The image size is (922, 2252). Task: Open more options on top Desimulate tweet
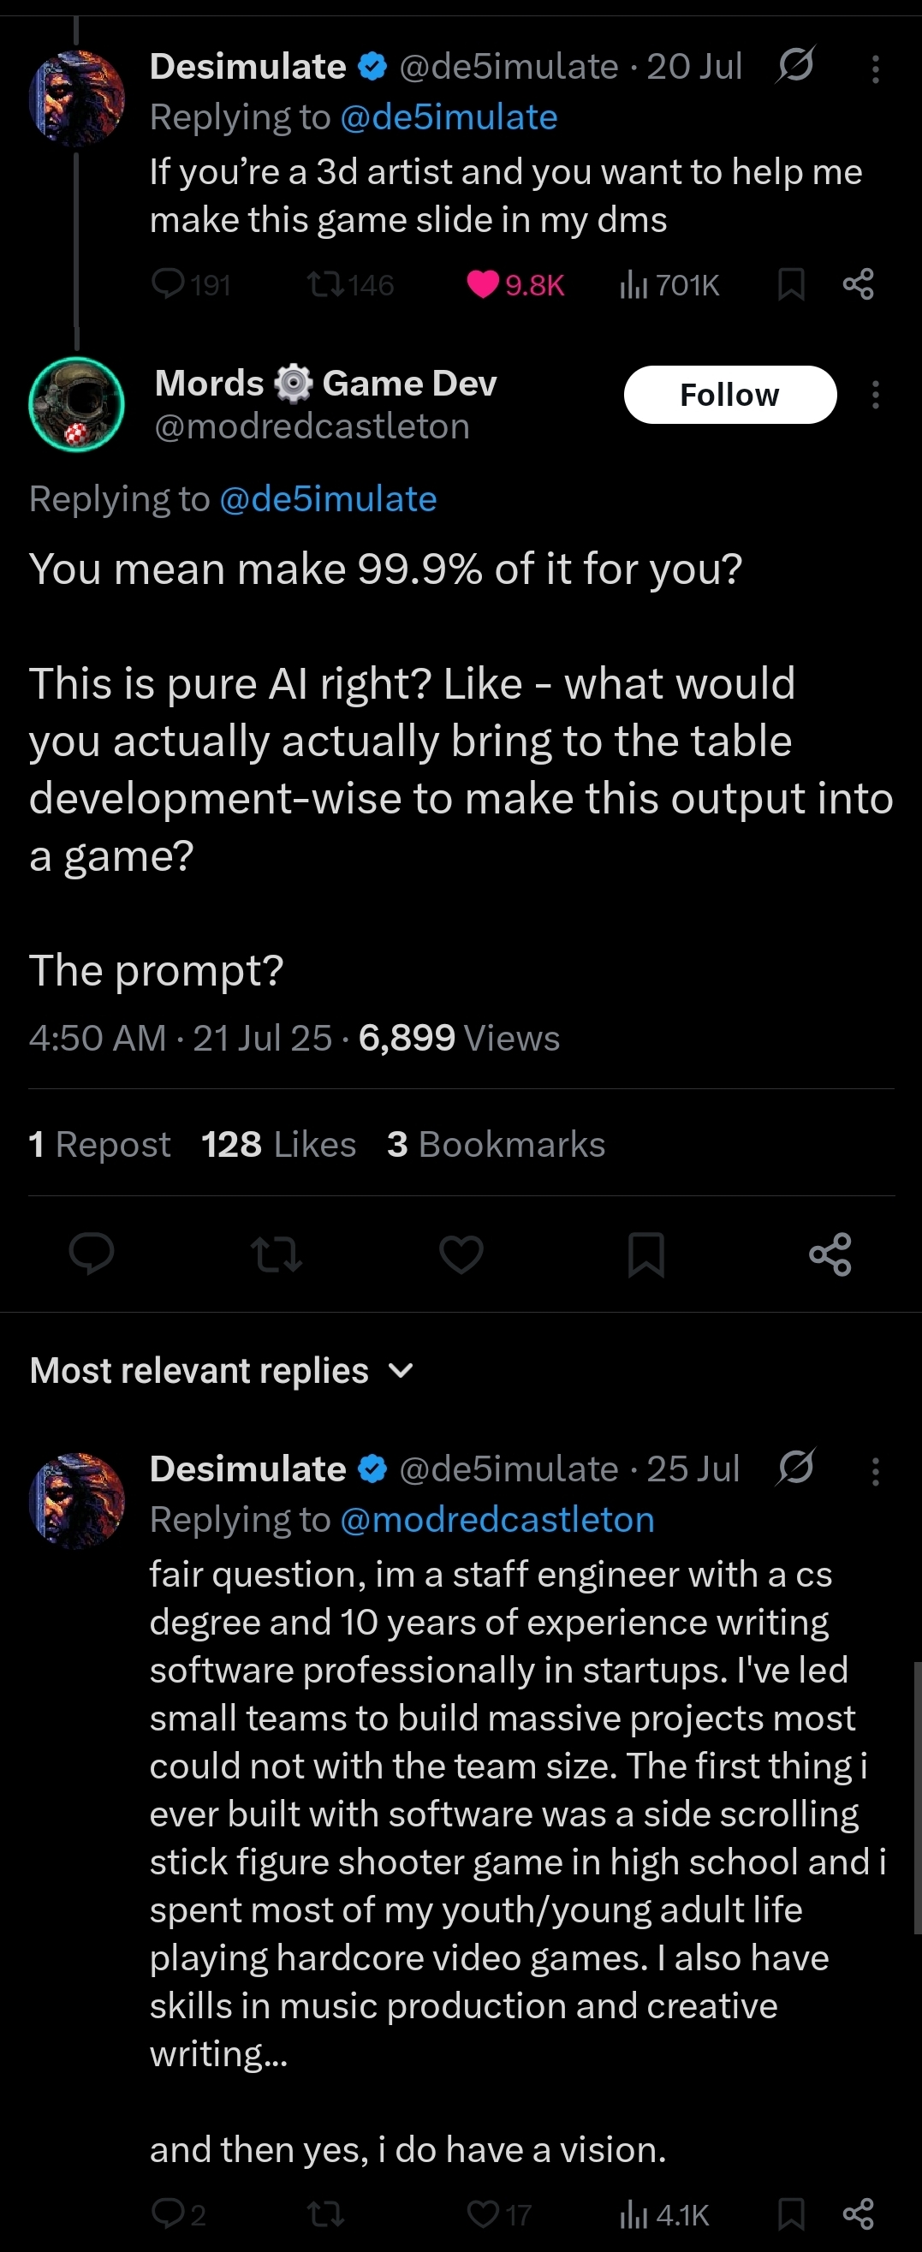point(875,69)
